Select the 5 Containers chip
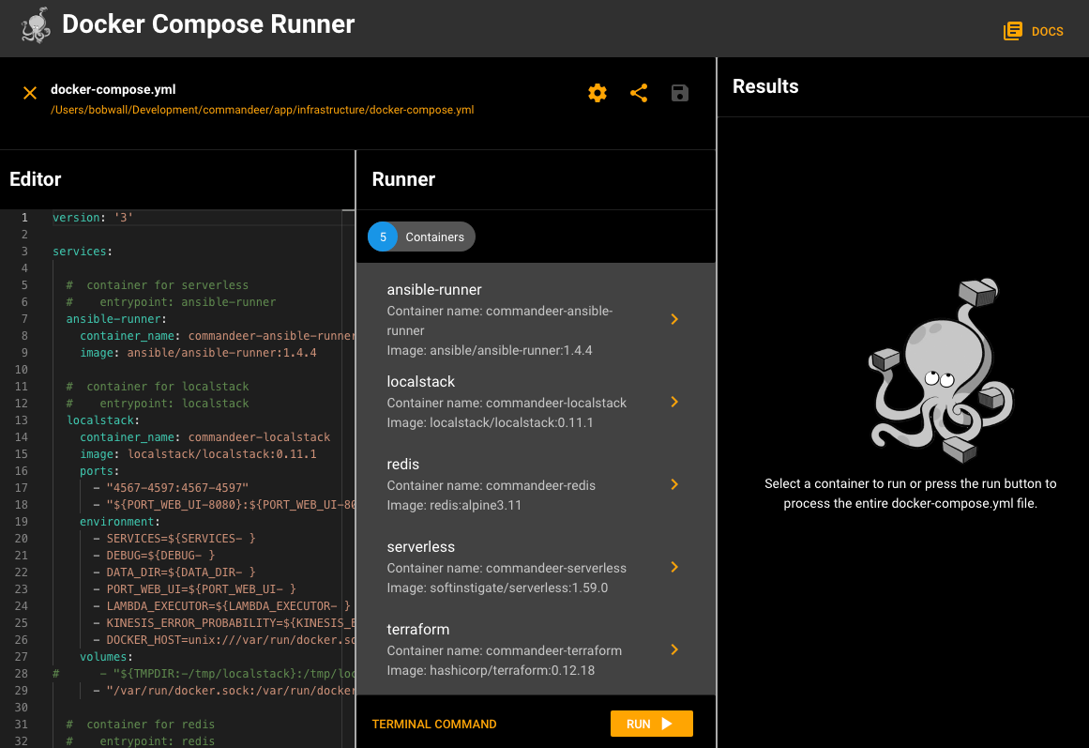 point(421,237)
